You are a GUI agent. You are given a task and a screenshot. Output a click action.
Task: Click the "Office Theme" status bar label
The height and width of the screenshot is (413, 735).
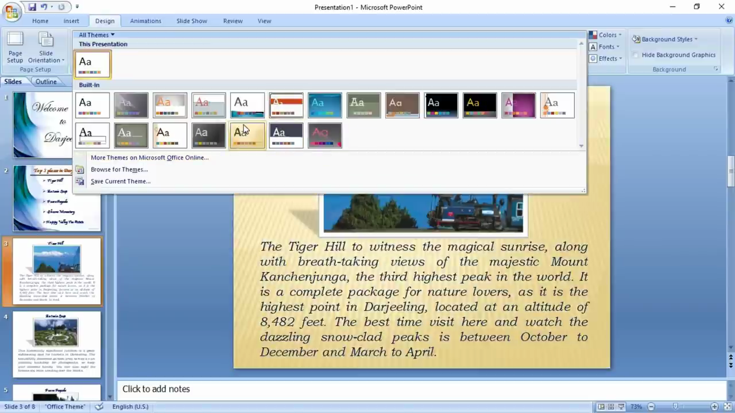pos(65,407)
